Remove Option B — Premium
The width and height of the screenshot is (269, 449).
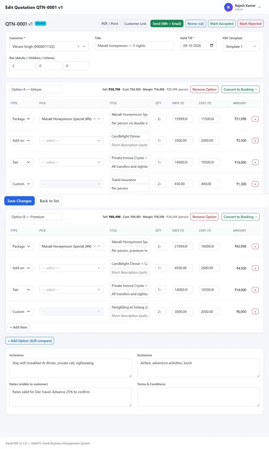coord(204,217)
